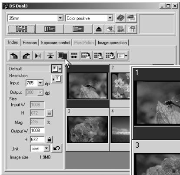Toggle the output size lock
Screen dimensions: 180x175
(50, 139)
